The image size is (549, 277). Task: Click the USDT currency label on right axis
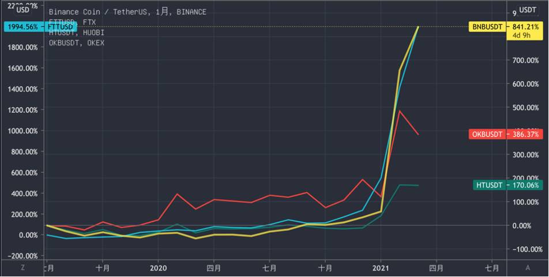click(x=527, y=10)
